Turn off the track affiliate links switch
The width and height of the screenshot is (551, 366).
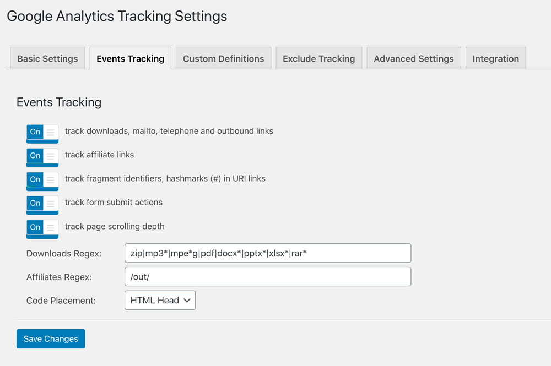coord(42,157)
